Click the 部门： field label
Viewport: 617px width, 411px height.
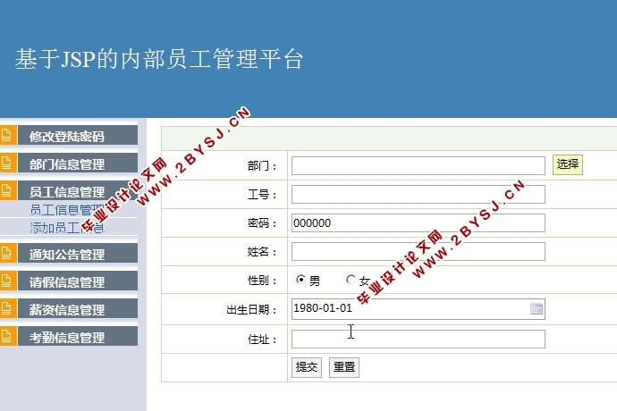[262, 165]
